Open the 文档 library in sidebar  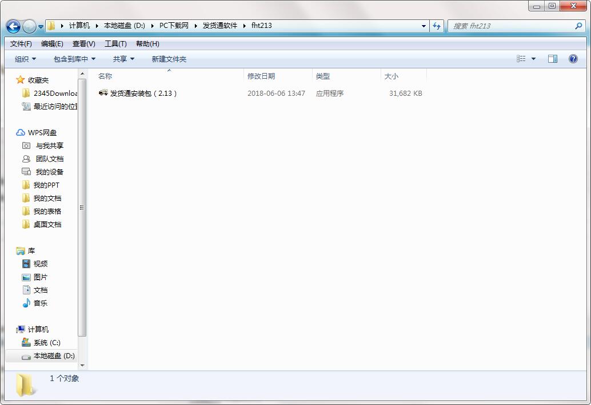pyautogui.click(x=39, y=290)
